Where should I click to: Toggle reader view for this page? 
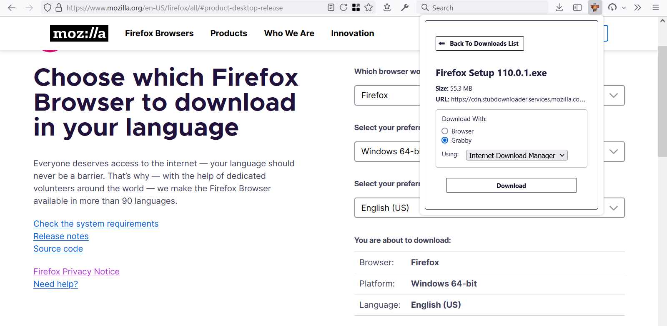(x=331, y=7)
